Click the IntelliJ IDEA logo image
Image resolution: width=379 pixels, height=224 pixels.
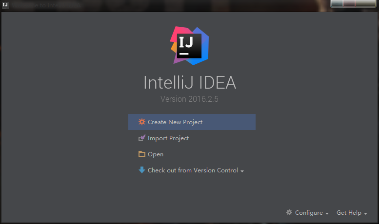[190, 46]
